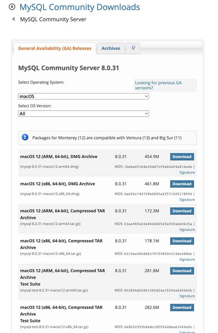Image resolution: width=218 pixels, height=333 pixels.
Task: Follow the Looking for previous GA versions link
Action: point(158,85)
